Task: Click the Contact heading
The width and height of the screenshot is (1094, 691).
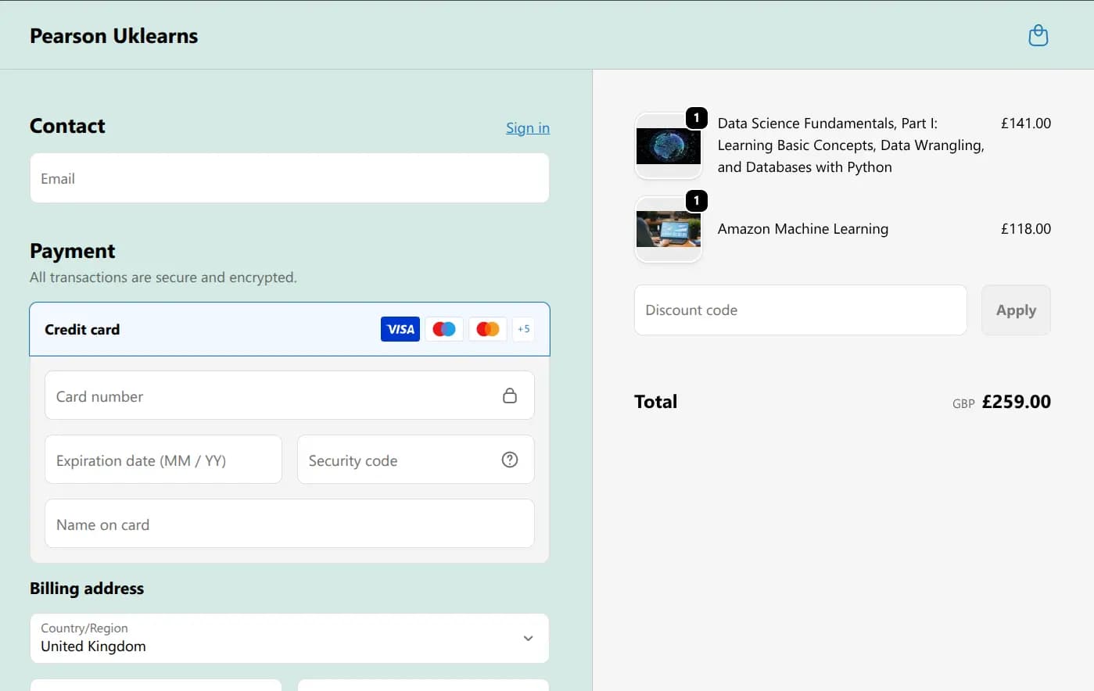Action: coord(67,126)
